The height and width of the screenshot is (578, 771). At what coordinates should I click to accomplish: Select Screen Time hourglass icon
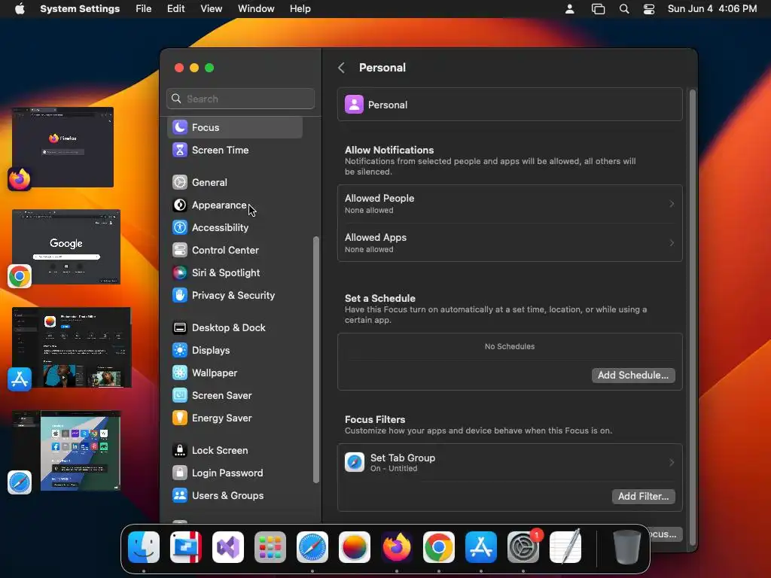(x=180, y=150)
